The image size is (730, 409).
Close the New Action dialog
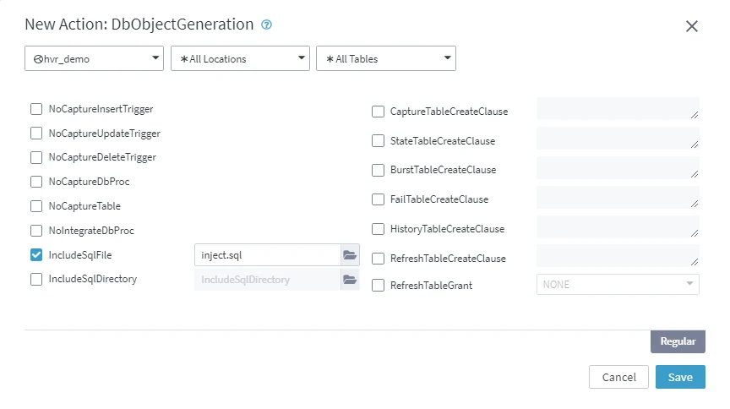point(692,26)
